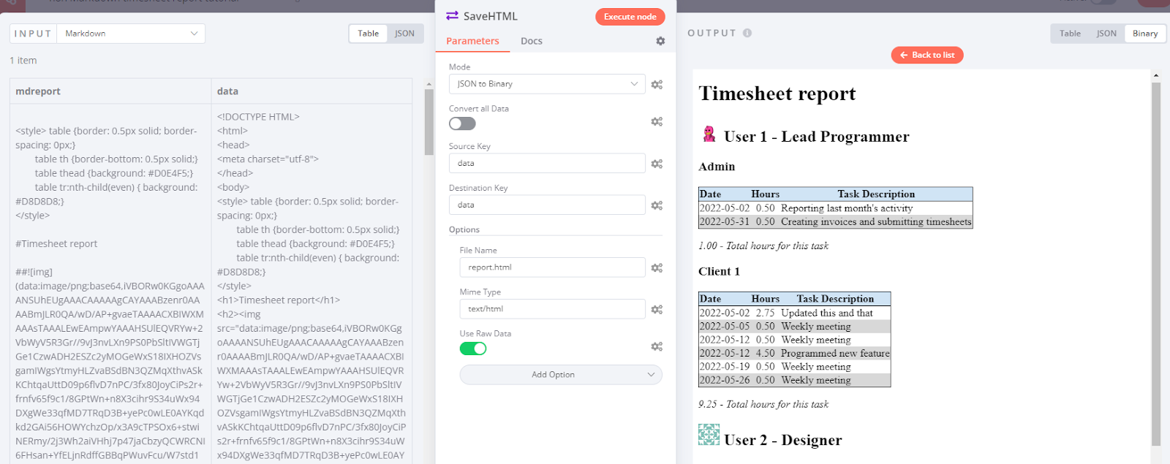This screenshot has width=1170, height=464.
Task: Click the User 2 - Designer heading
Action: click(x=782, y=440)
